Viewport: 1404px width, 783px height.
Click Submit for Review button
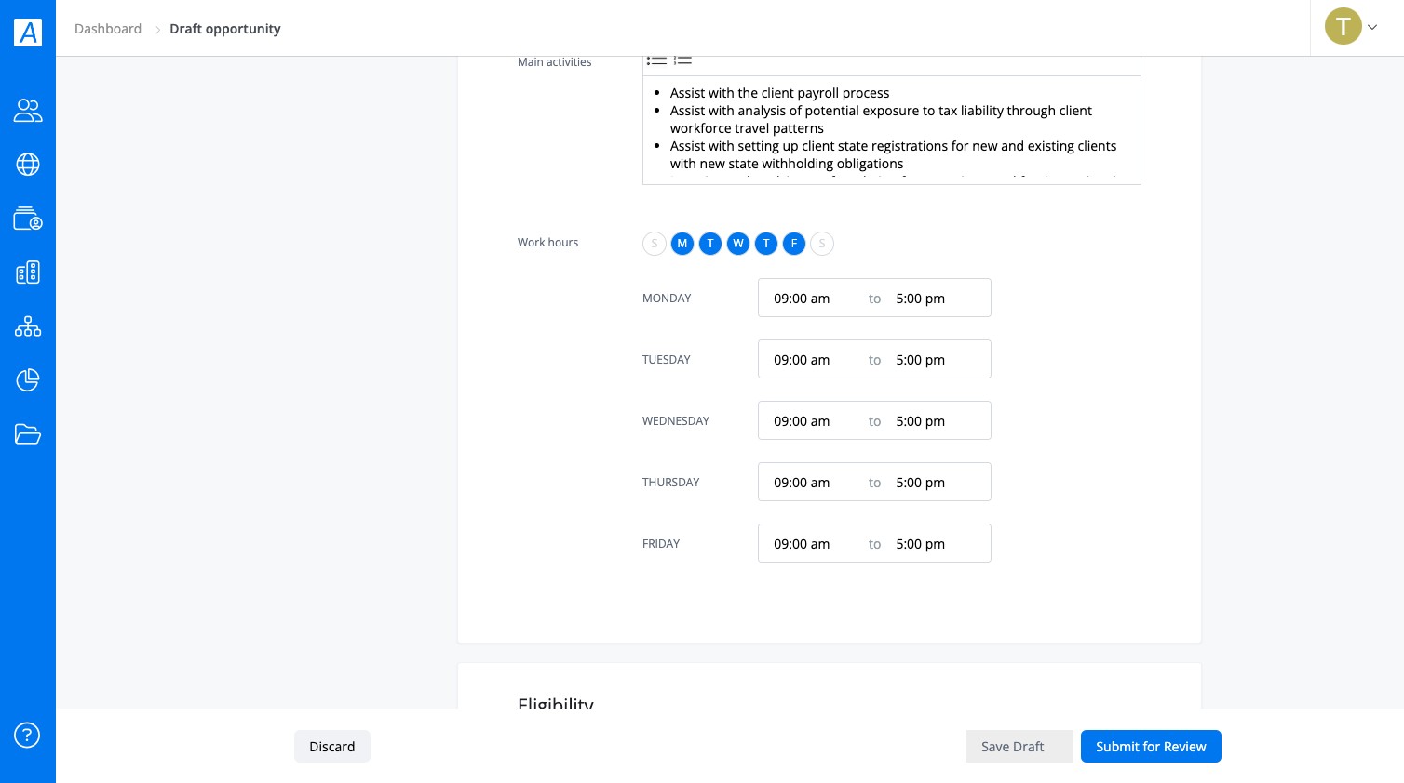point(1151,747)
